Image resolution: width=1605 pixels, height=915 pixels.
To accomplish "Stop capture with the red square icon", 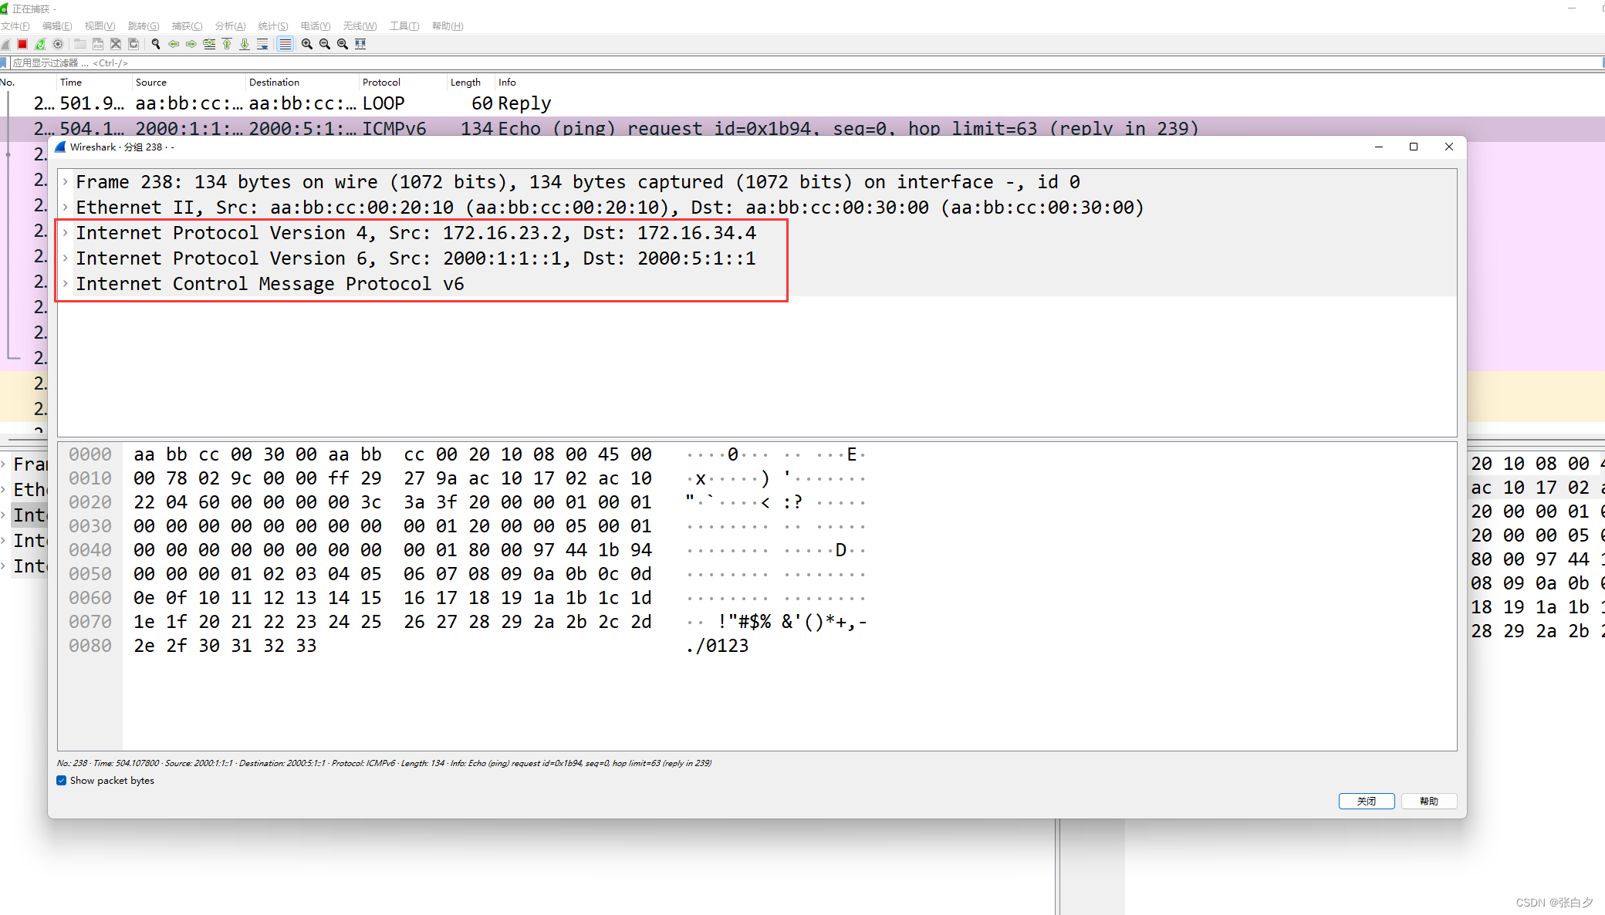I will 22,44.
